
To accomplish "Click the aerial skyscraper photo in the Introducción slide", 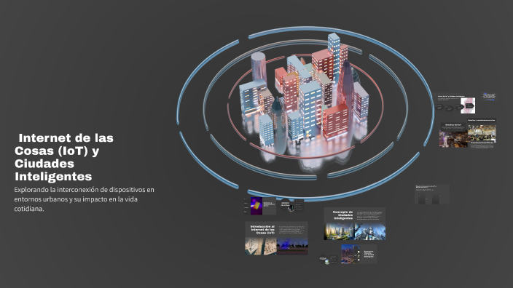I will 261,247.
